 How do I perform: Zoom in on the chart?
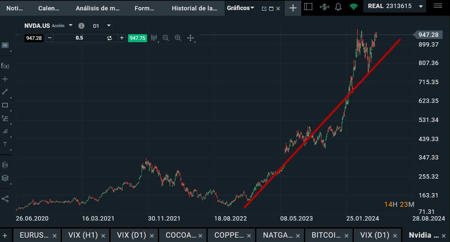pos(178,38)
